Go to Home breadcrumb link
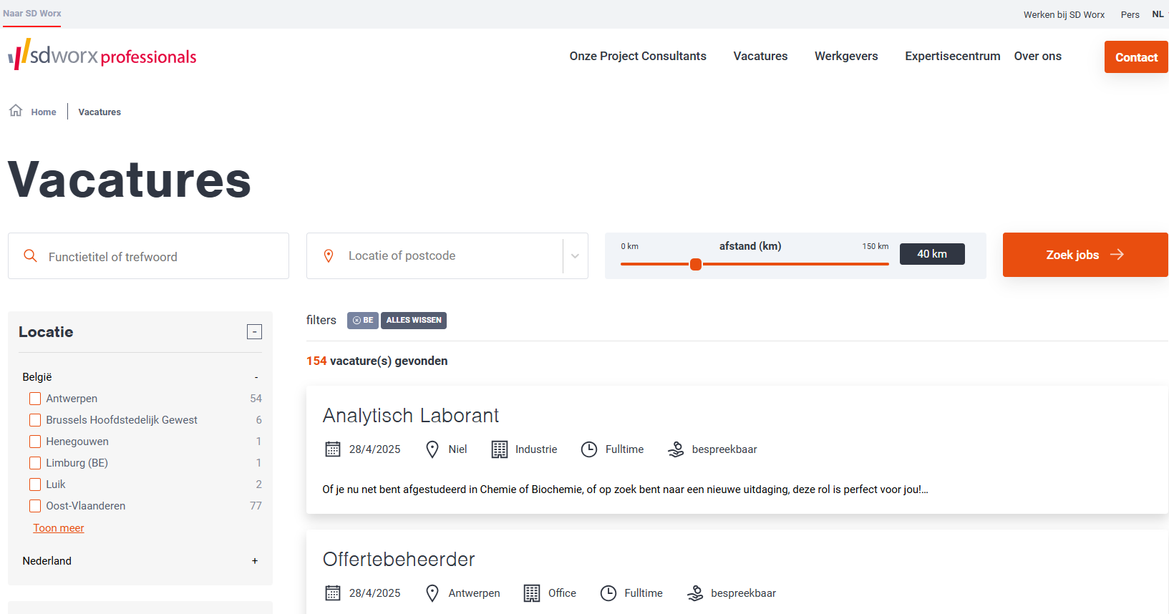Screen dimensions: 1169x614 (44, 112)
